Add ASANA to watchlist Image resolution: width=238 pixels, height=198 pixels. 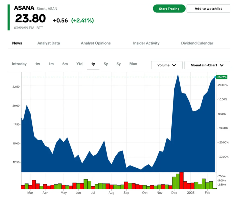pos(208,9)
